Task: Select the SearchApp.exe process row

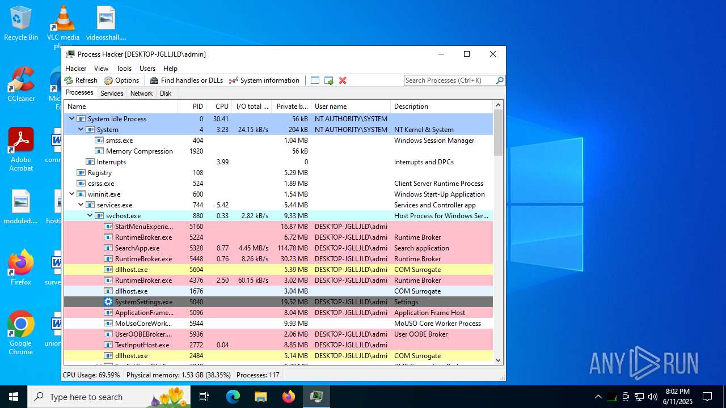Action: pos(278,248)
